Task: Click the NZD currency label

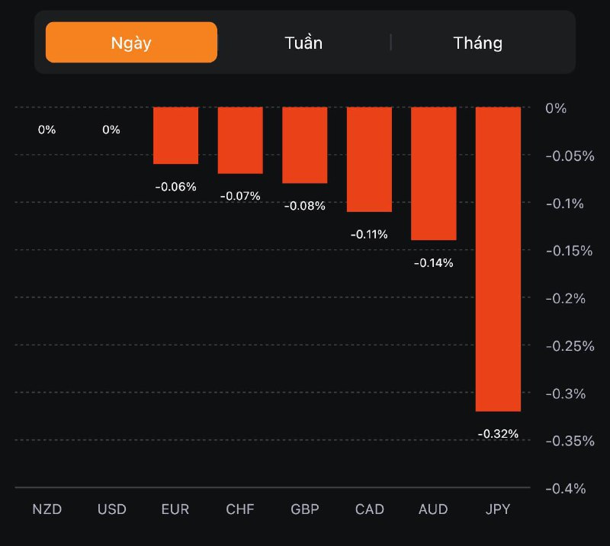Action: coord(47,509)
